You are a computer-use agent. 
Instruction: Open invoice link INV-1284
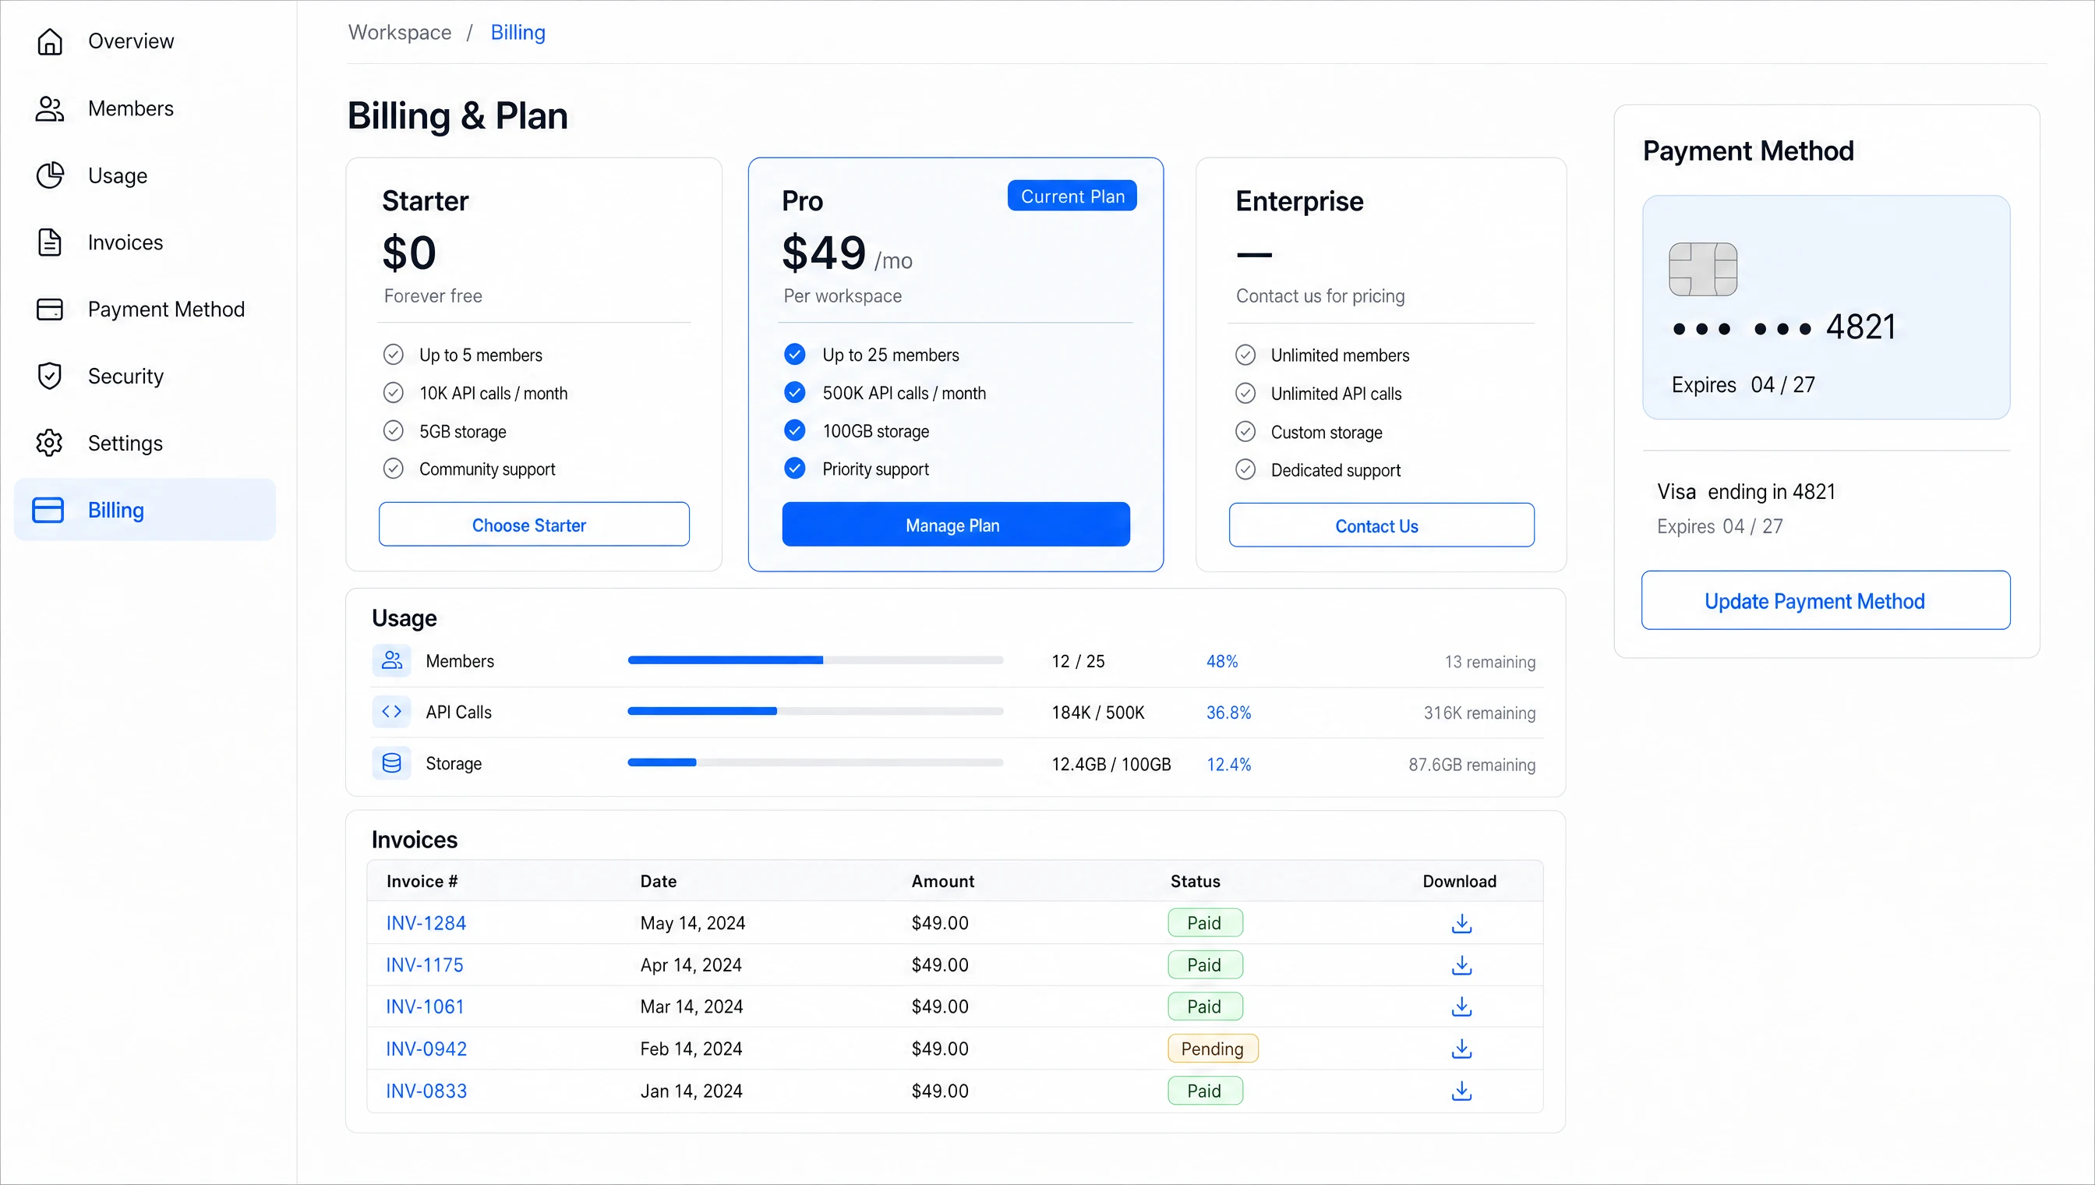(x=426, y=923)
